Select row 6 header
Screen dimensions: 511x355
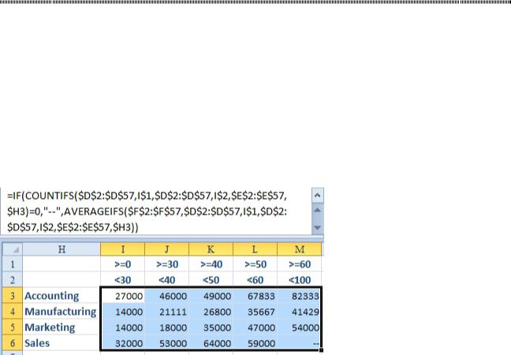[13, 343]
